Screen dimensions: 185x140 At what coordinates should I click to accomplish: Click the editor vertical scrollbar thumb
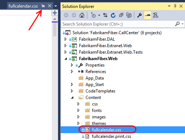click(55, 30)
